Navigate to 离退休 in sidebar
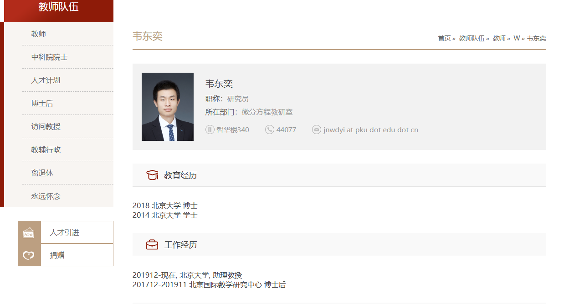Screen dimensions: 564x304 tap(42, 173)
